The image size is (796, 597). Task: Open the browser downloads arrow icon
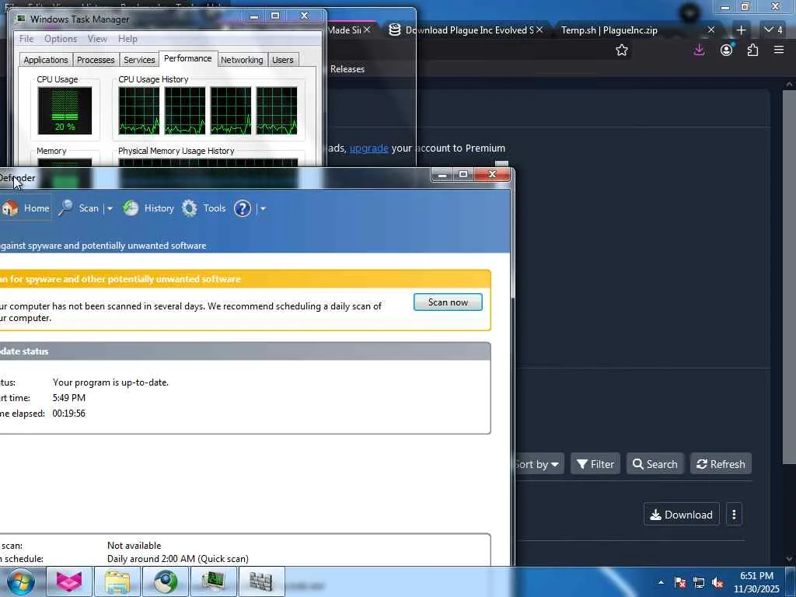coord(699,50)
